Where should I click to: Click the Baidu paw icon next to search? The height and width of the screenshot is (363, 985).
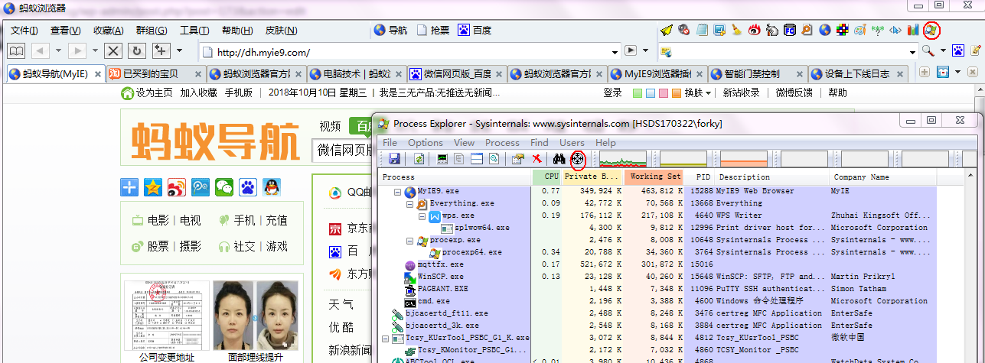(957, 51)
